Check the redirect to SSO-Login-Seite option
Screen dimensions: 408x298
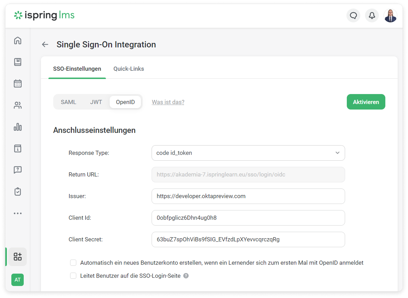(73, 276)
